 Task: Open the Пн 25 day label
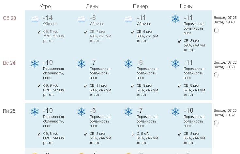click(9, 111)
